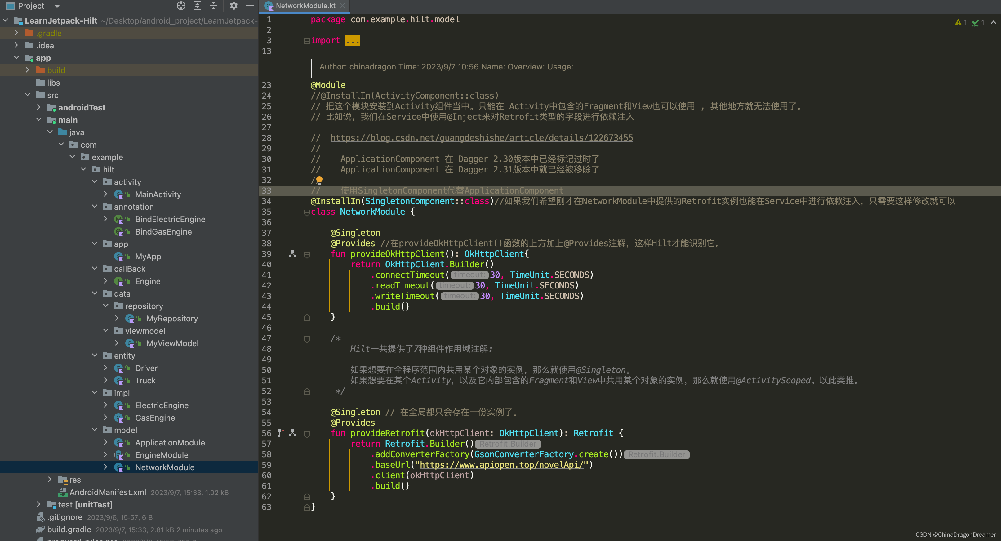Click the folded import ellipsis placeholder
1001x541 pixels.
pyautogui.click(x=353, y=41)
